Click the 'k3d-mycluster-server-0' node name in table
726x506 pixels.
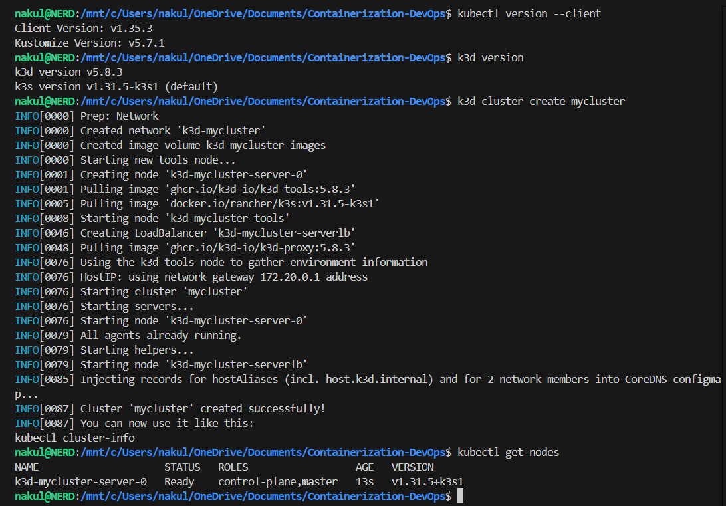tap(80, 482)
